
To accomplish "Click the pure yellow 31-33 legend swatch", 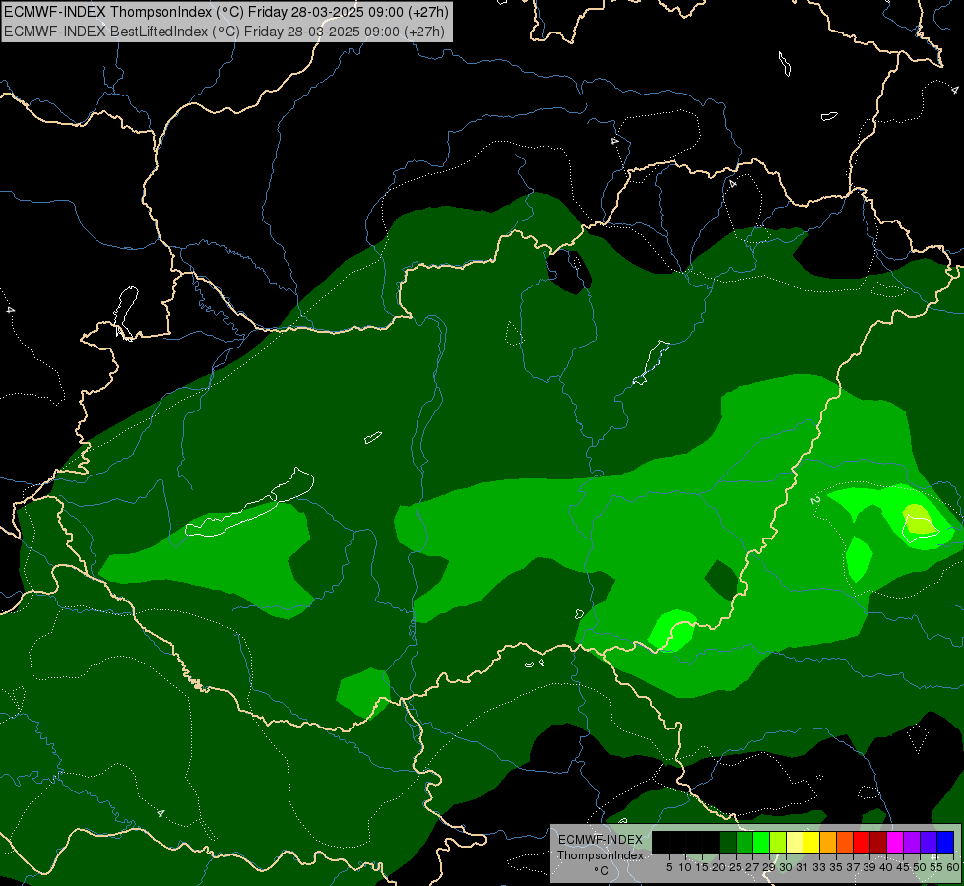I will (811, 842).
